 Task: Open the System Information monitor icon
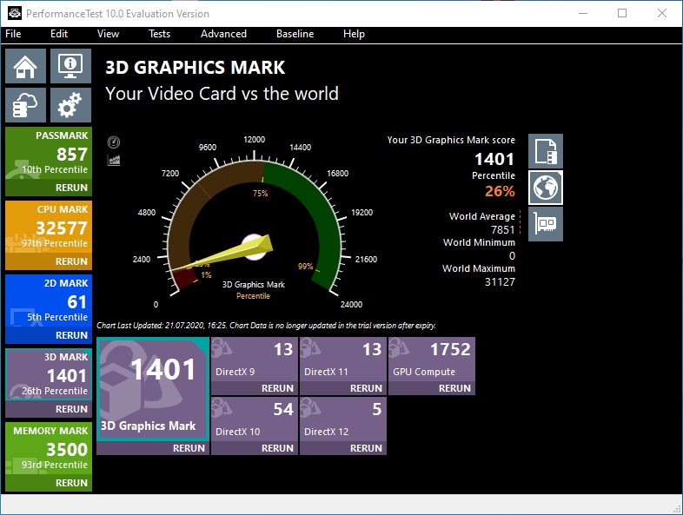[x=70, y=66]
